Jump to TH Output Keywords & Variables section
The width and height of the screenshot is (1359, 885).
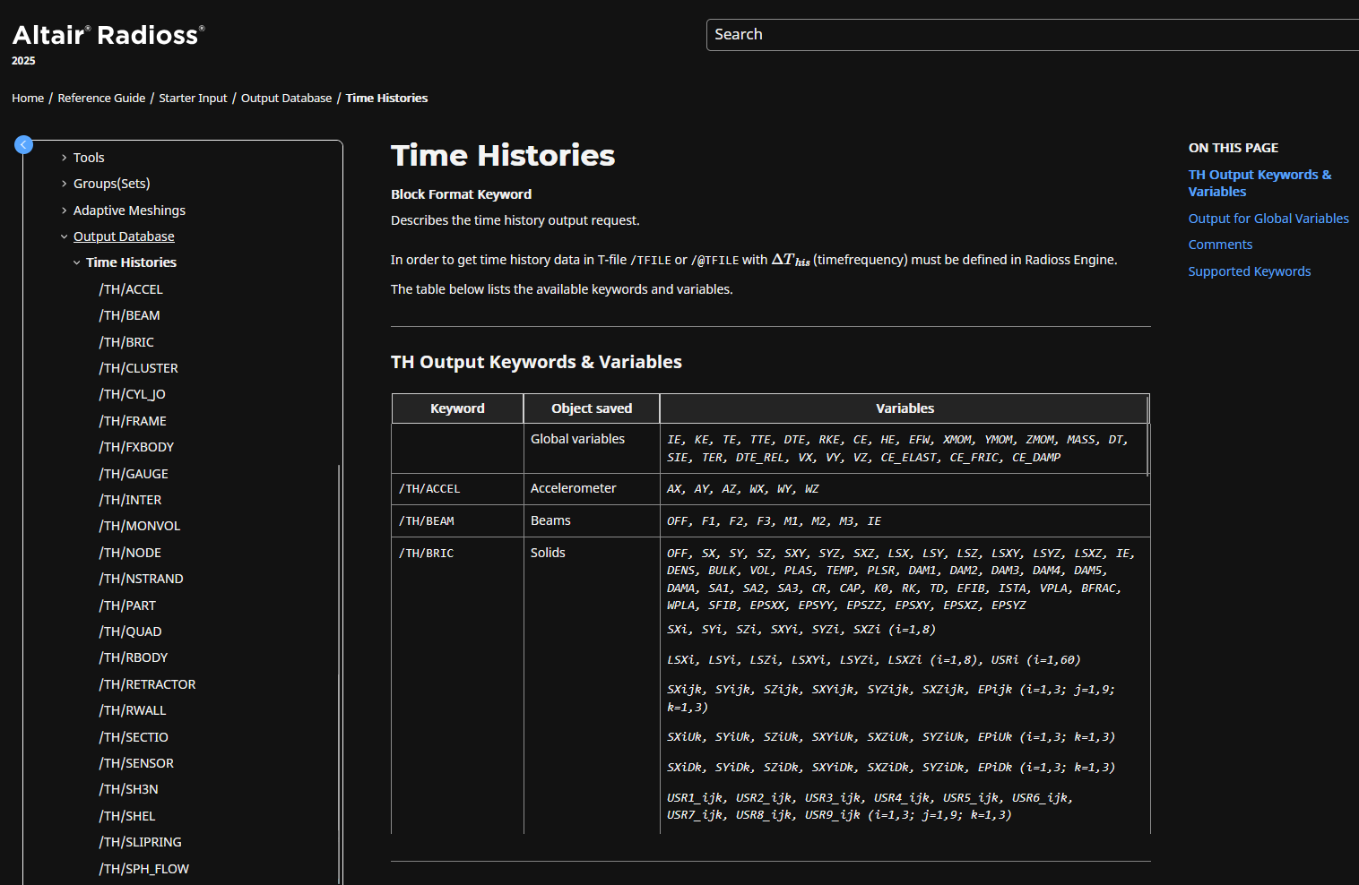click(x=1259, y=183)
